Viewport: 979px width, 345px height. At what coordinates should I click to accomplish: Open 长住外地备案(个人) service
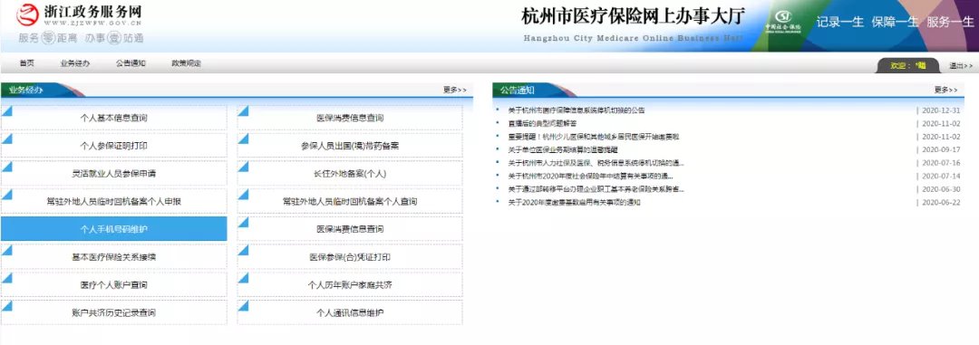point(350,174)
